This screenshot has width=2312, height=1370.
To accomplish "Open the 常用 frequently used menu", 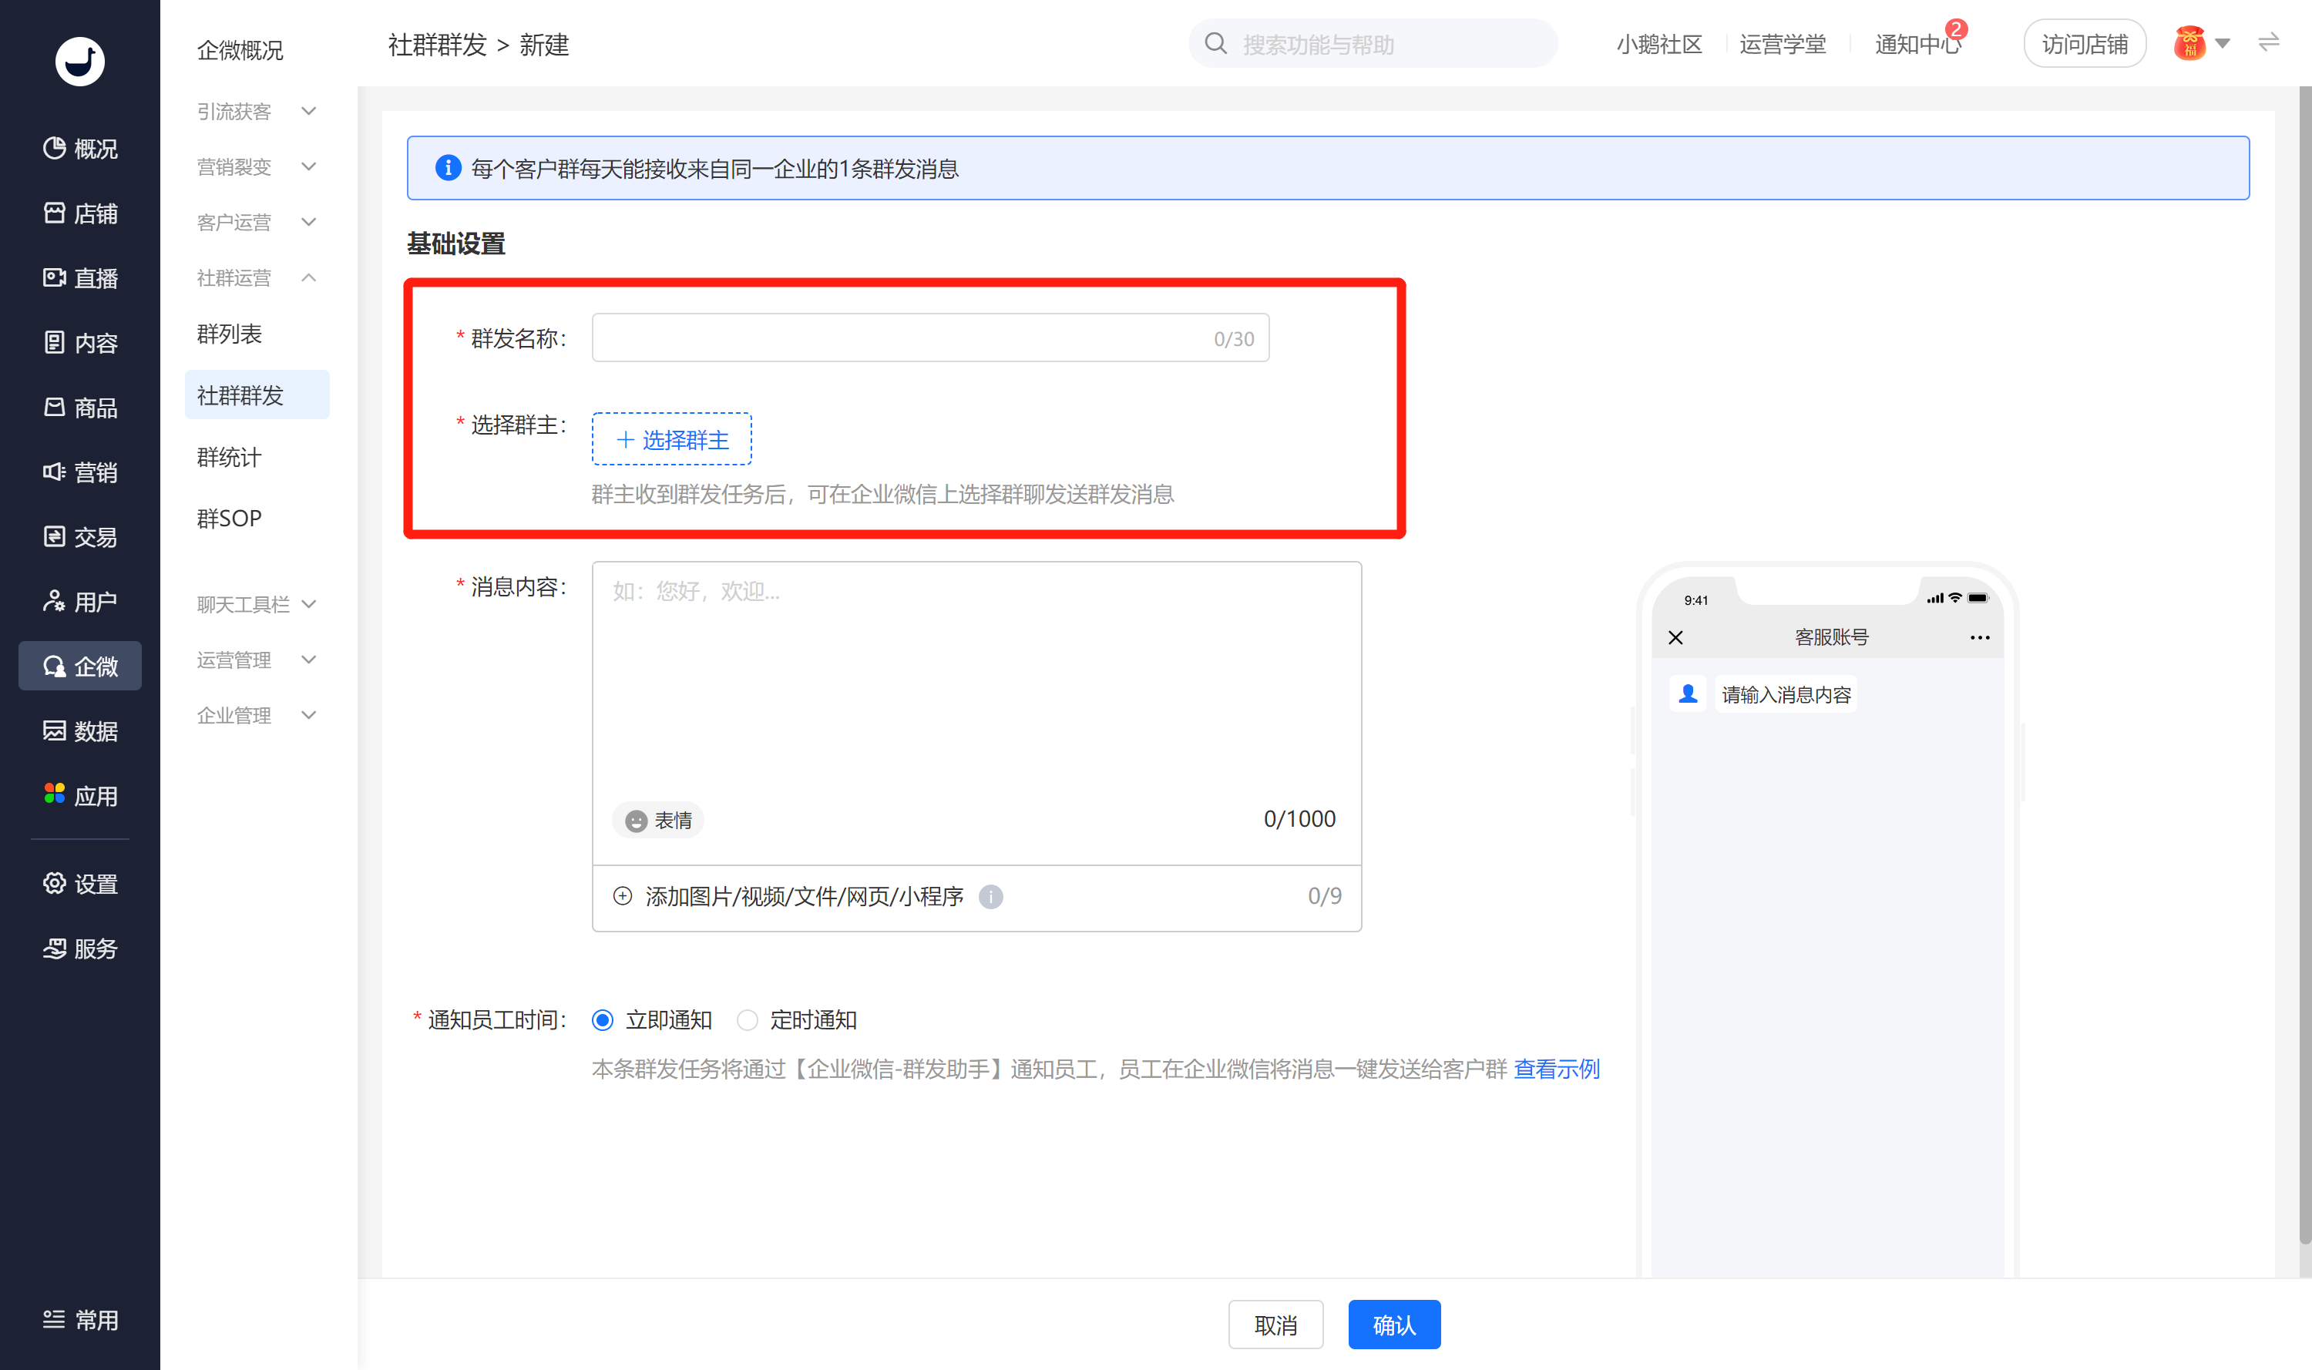I will click(x=80, y=1319).
